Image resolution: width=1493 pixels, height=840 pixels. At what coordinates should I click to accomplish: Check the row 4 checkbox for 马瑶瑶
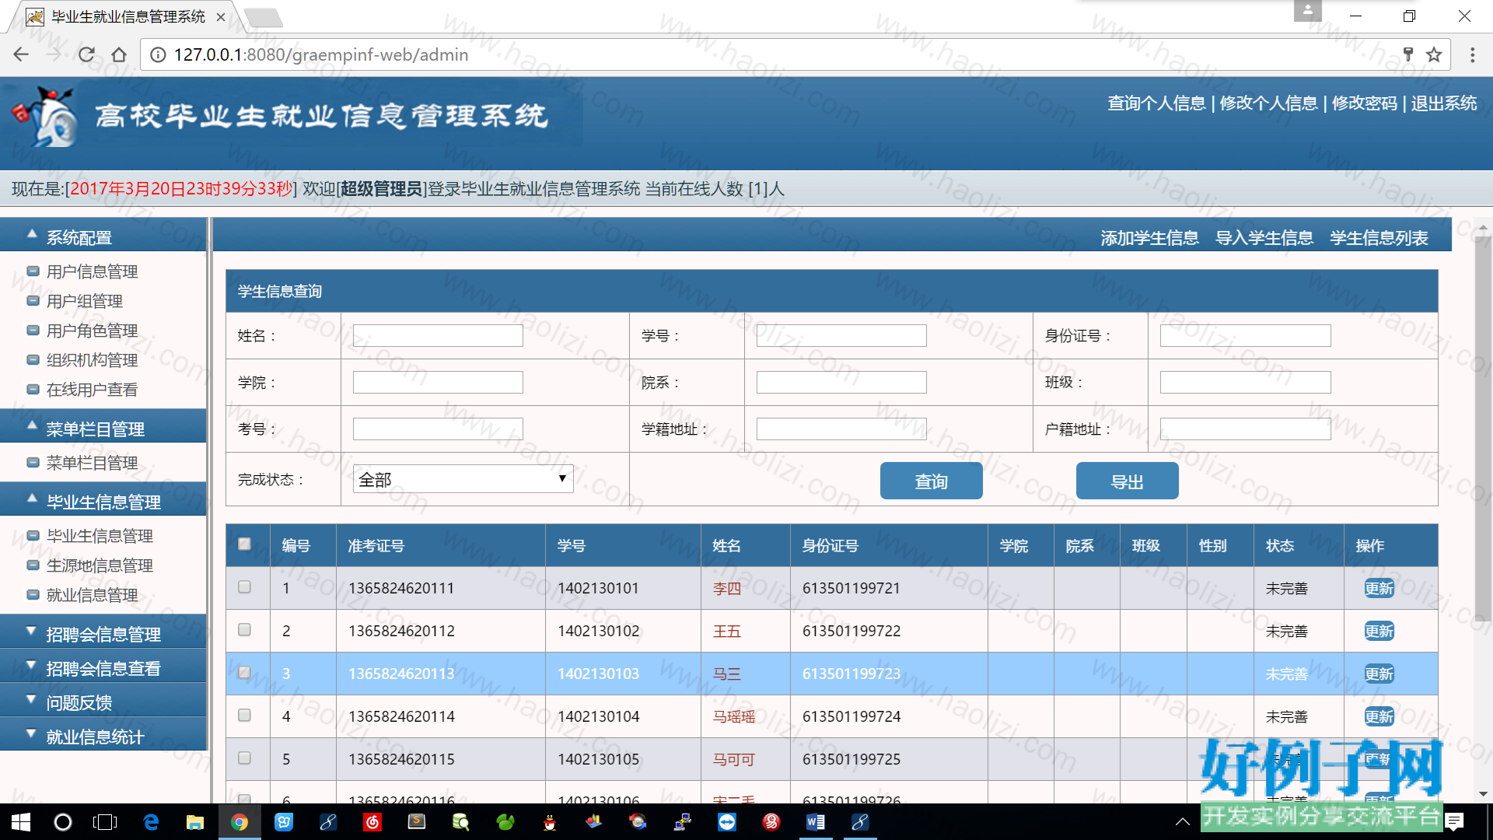point(244,716)
